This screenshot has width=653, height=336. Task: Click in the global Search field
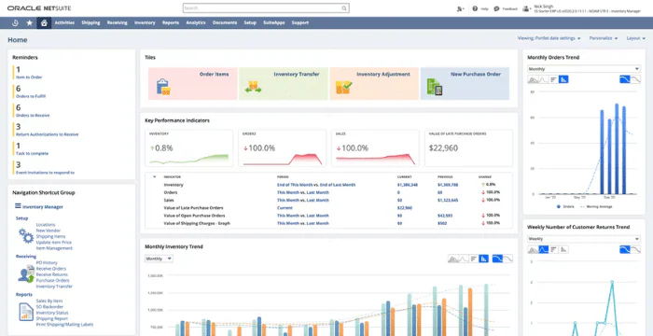pyautogui.click(x=266, y=7)
